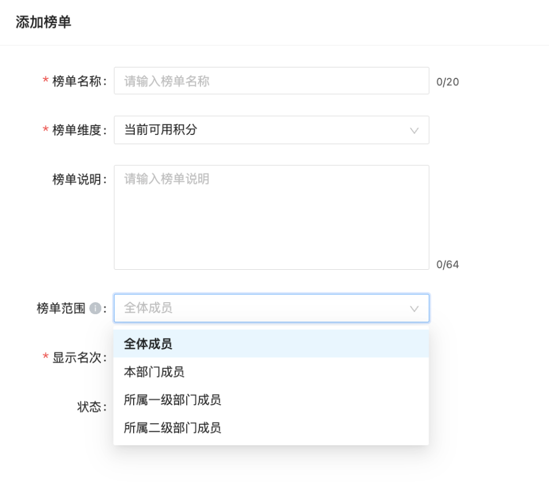Click the 榜单范围 label text
The height and width of the screenshot is (486, 549).
tap(61, 308)
